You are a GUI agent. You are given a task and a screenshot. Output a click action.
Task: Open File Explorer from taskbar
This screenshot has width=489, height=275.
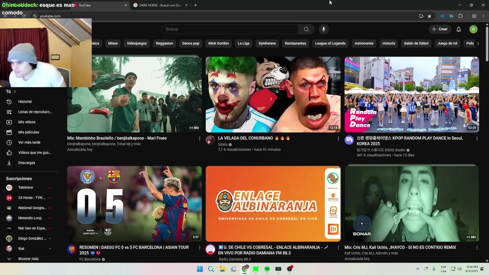click(x=222, y=269)
